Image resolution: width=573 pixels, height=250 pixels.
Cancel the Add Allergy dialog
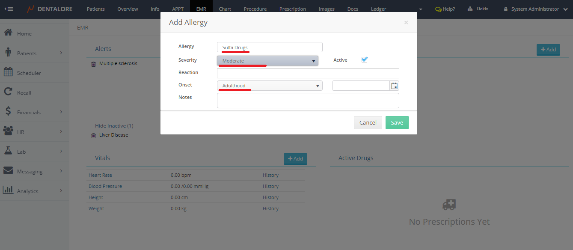point(368,123)
